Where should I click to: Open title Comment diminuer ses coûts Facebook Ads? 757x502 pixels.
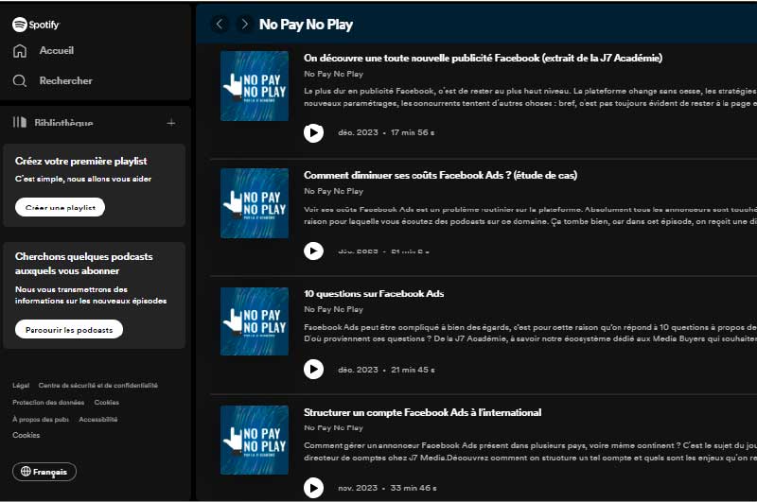[x=440, y=175]
